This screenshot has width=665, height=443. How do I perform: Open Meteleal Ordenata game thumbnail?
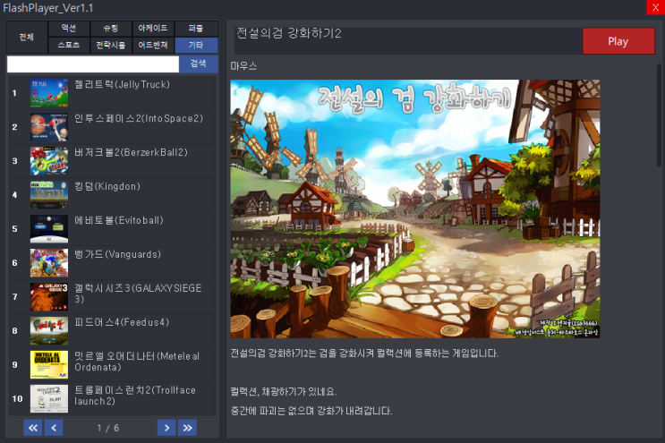(49, 364)
